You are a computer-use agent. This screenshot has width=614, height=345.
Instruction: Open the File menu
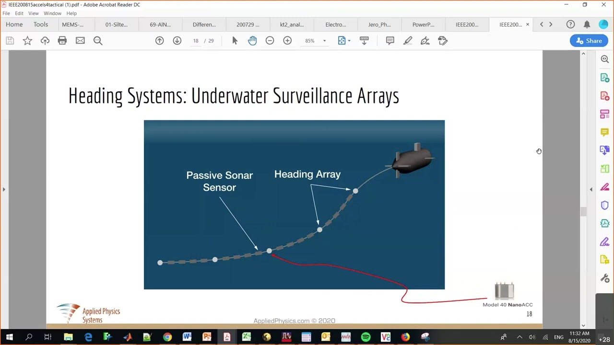coord(6,13)
